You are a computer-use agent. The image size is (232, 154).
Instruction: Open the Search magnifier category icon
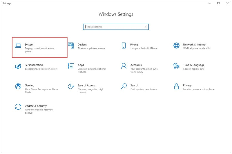(124, 86)
